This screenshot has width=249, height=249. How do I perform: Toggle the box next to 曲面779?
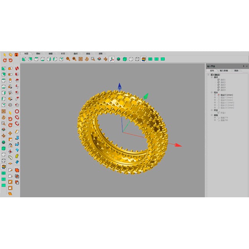point(215,118)
